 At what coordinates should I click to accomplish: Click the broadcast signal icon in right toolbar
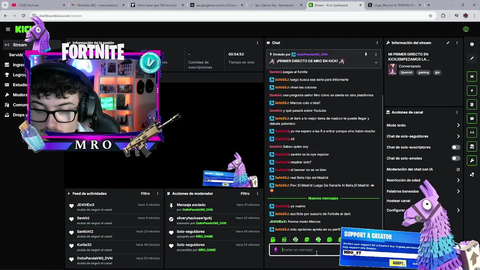click(472, 132)
